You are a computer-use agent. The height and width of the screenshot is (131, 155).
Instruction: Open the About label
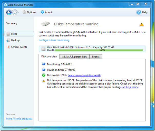click(x=49, y=12)
